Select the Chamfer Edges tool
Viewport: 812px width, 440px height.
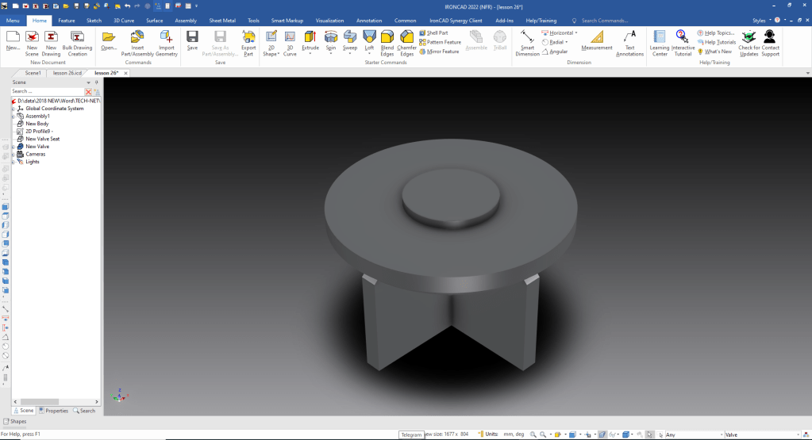coord(406,36)
